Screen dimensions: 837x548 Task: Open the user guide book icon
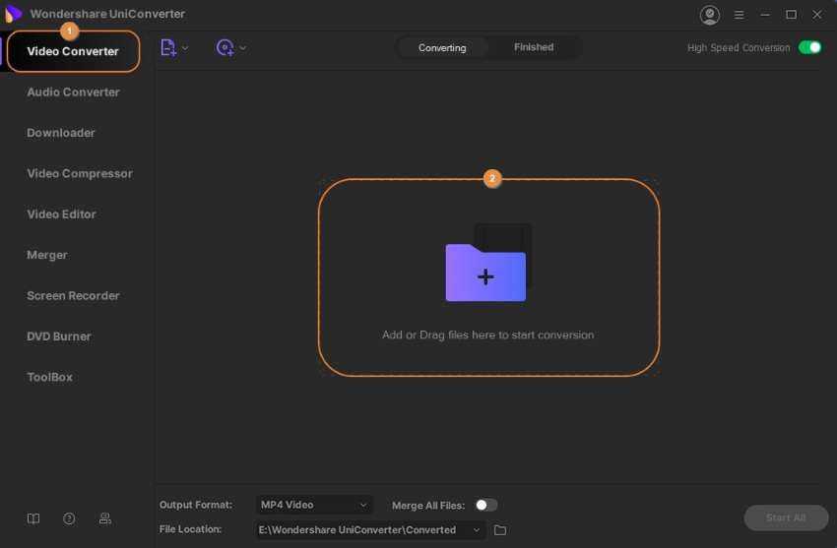[x=33, y=518]
